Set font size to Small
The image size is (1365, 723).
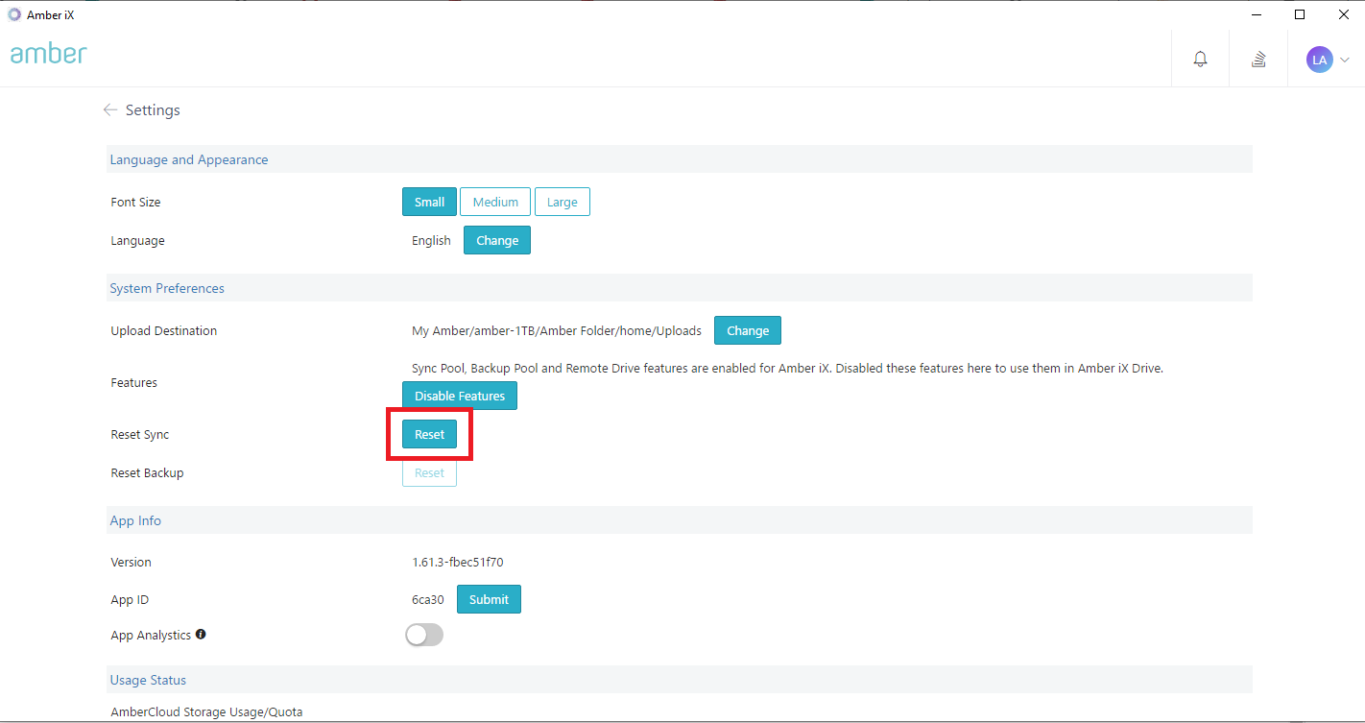coord(429,202)
